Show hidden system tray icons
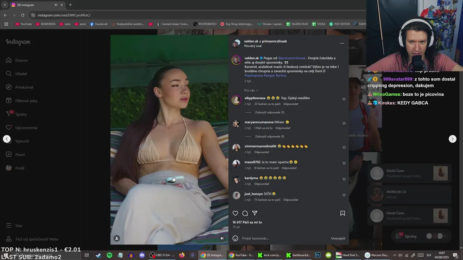This screenshot has height=260, width=463. (394, 255)
